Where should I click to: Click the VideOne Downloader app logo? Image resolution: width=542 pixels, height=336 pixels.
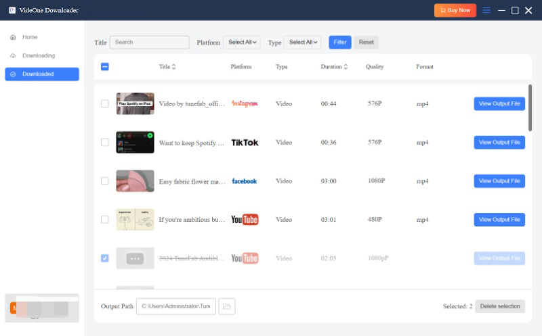(12, 10)
